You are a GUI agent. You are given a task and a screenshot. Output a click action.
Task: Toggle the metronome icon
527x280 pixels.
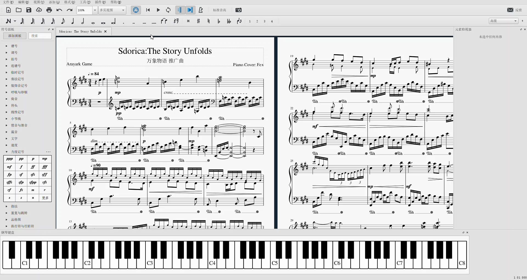[x=201, y=10]
